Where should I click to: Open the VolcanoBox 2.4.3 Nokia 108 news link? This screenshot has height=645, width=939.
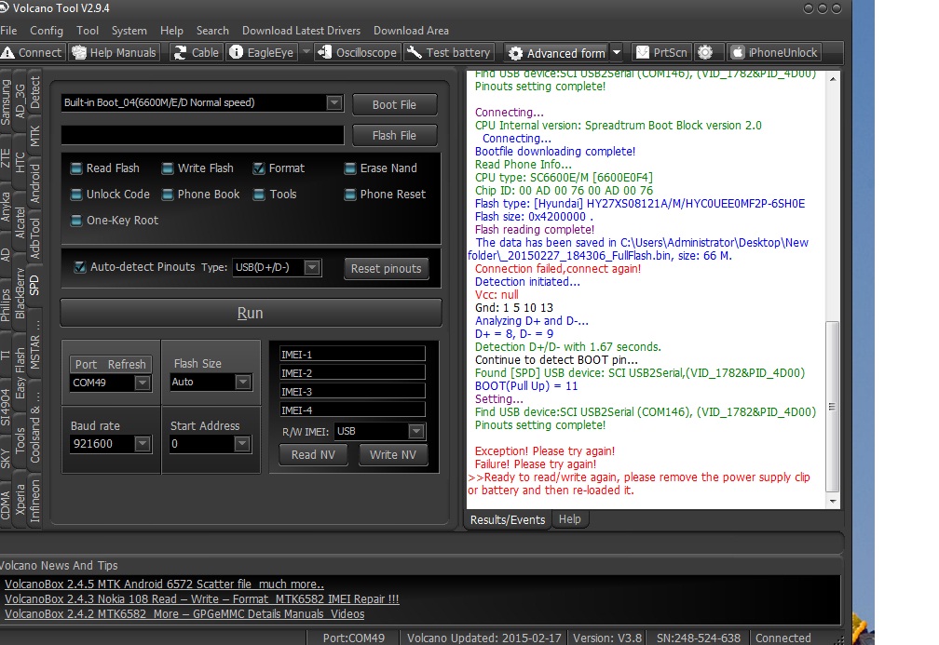coord(202,599)
